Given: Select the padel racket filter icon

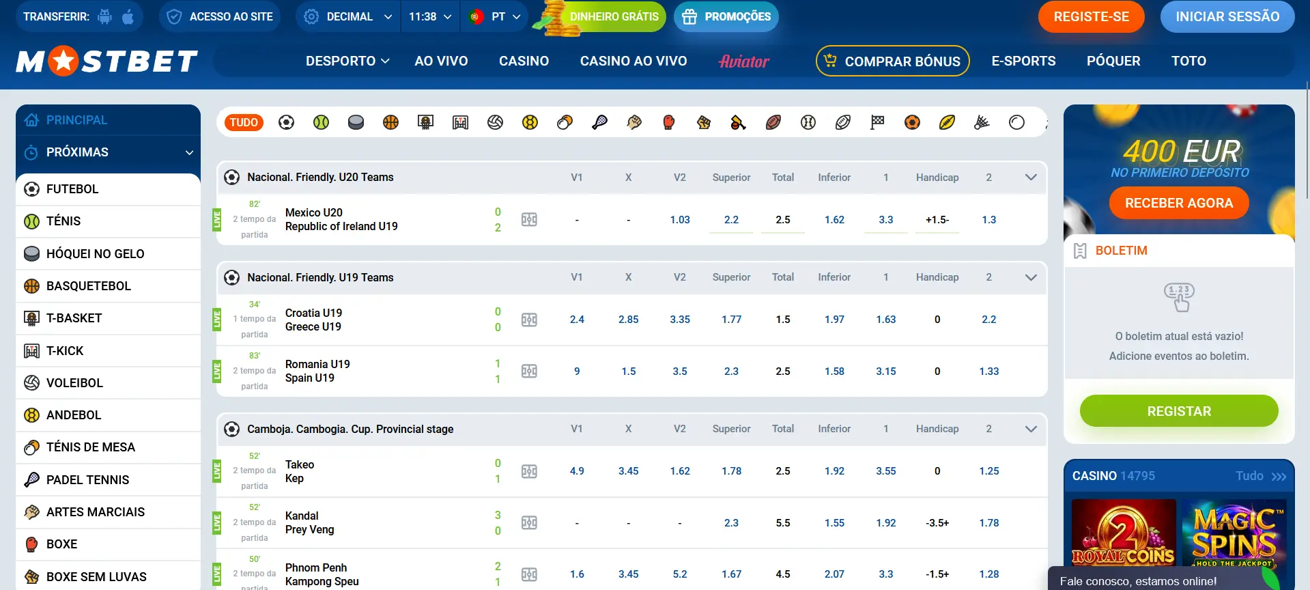Looking at the screenshot, I should (x=600, y=122).
